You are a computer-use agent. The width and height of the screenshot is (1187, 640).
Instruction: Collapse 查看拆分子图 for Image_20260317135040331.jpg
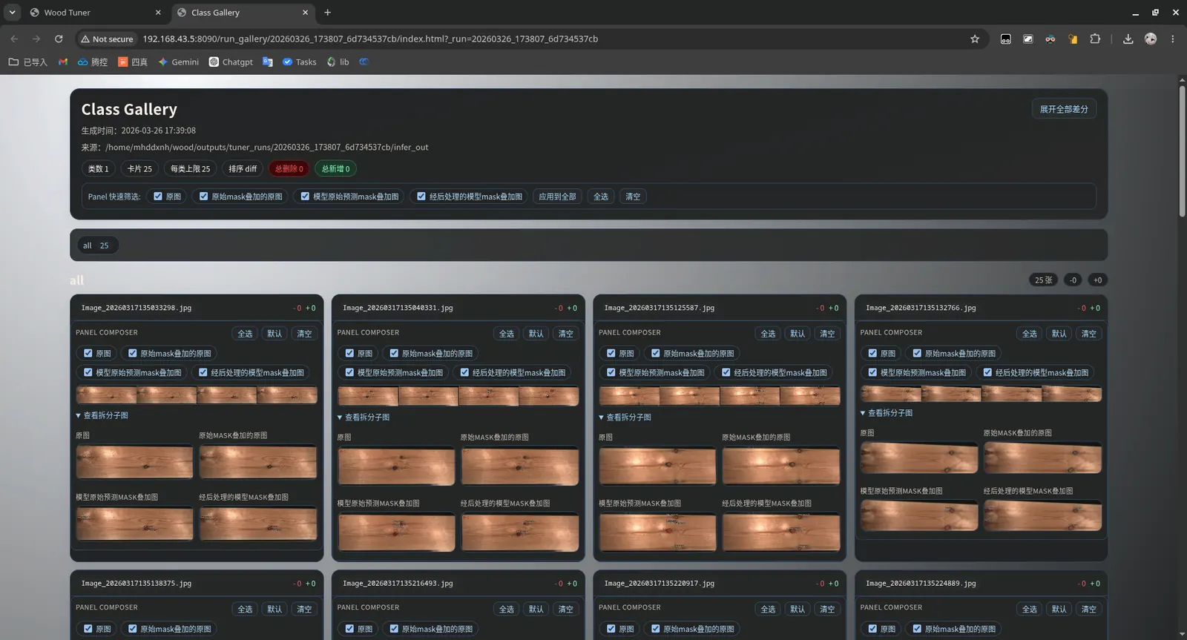[x=364, y=418]
